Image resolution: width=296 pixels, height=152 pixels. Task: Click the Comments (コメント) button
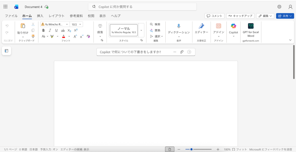tap(215, 16)
